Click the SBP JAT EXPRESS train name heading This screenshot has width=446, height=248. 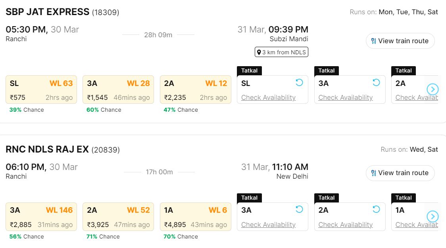point(48,12)
